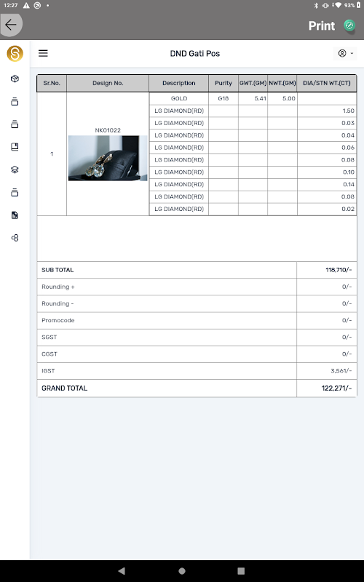Viewport: 364px width, 582px height.
Task: Select LG DIAMOND(RD) in the 0.14 row
Action: [x=179, y=184]
